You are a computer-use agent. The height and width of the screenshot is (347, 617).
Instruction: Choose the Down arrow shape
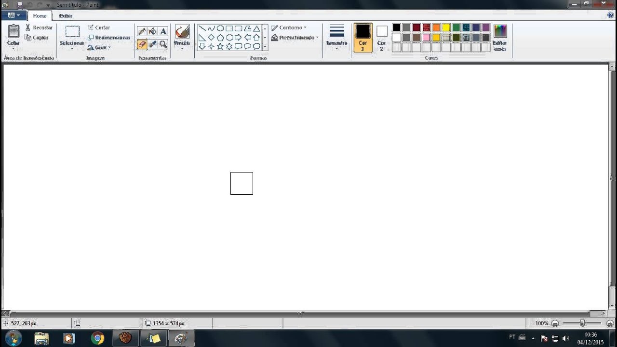tap(202, 47)
